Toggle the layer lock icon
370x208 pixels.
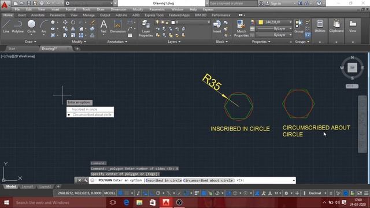pyautogui.click(x=167, y=22)
